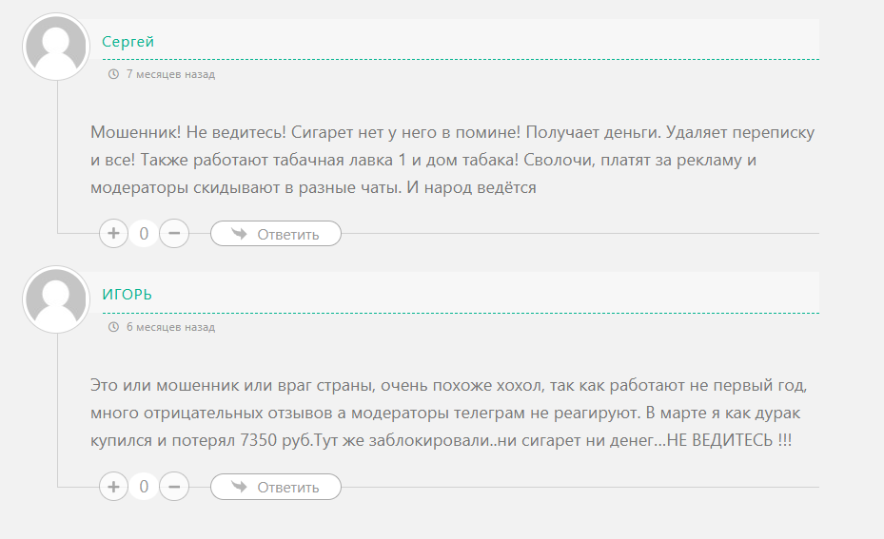
Task: Downvote Сергей's comment with minus button
Action: [174, 233]
